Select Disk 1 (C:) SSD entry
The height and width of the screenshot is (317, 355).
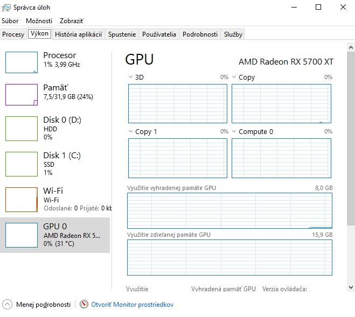[x=57, y=164]
